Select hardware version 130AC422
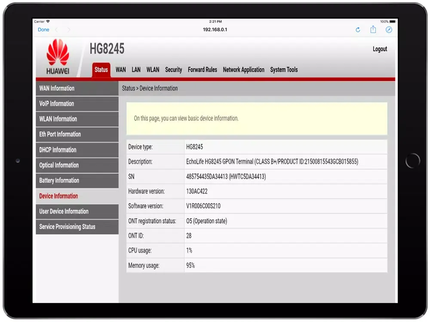The height and width of the screenshot is (322, 430). 197,191
